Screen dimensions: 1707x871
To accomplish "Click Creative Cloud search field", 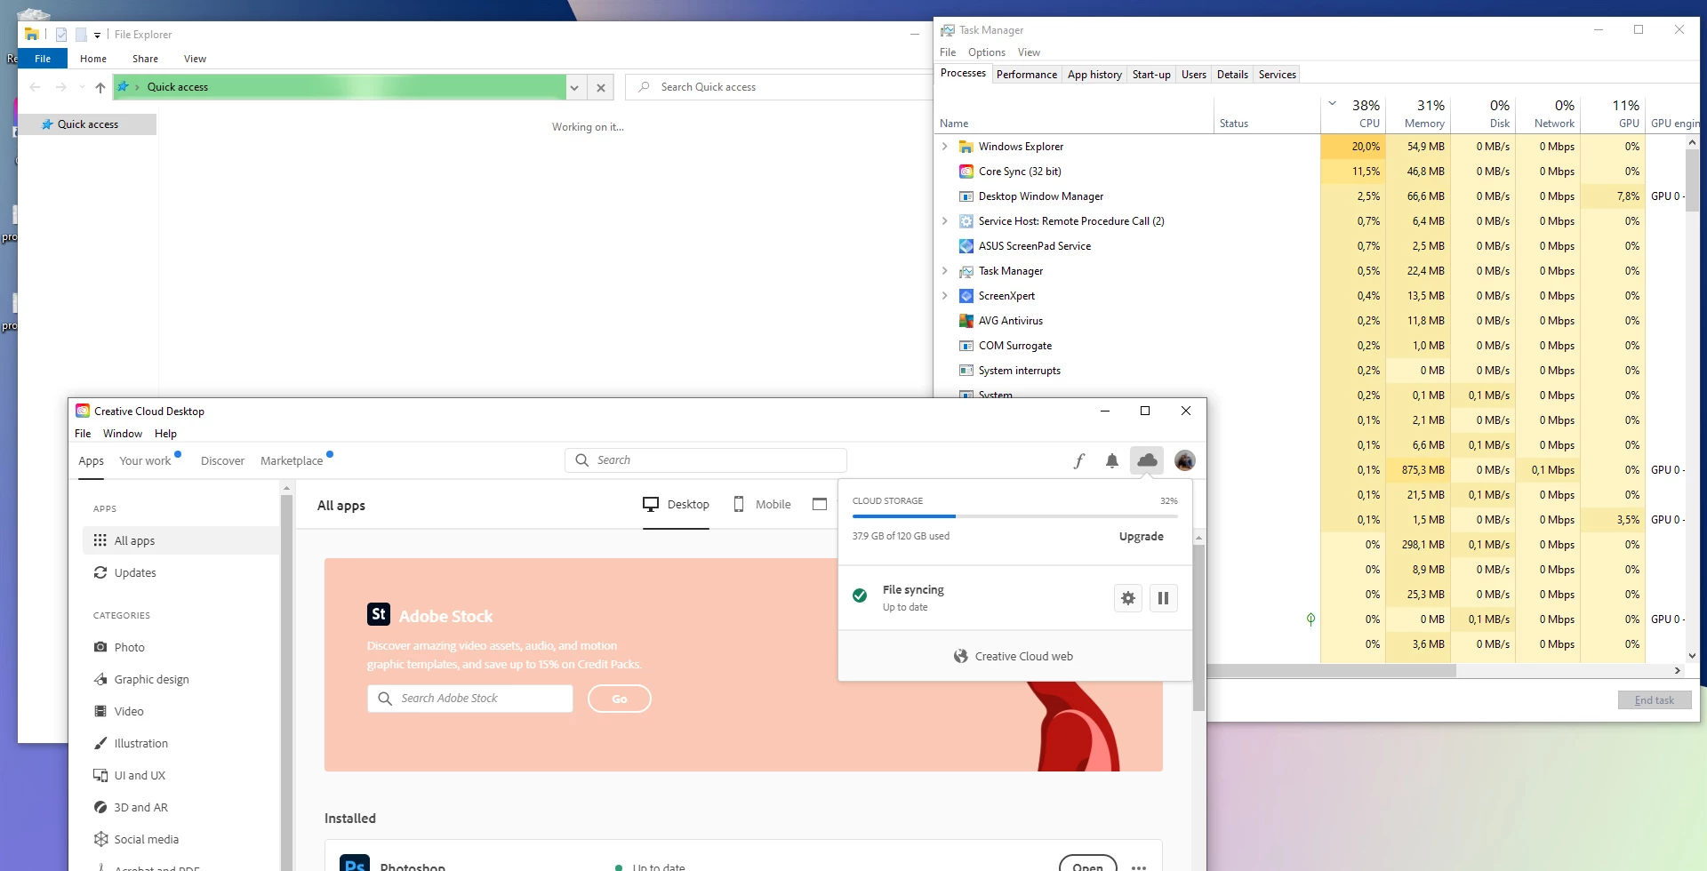I will (x=706, y=460).
